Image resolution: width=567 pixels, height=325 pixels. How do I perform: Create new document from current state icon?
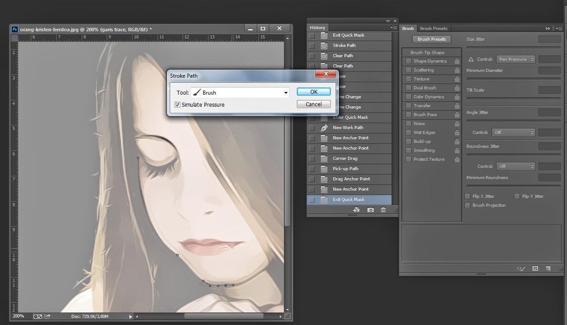click(356, 210)
